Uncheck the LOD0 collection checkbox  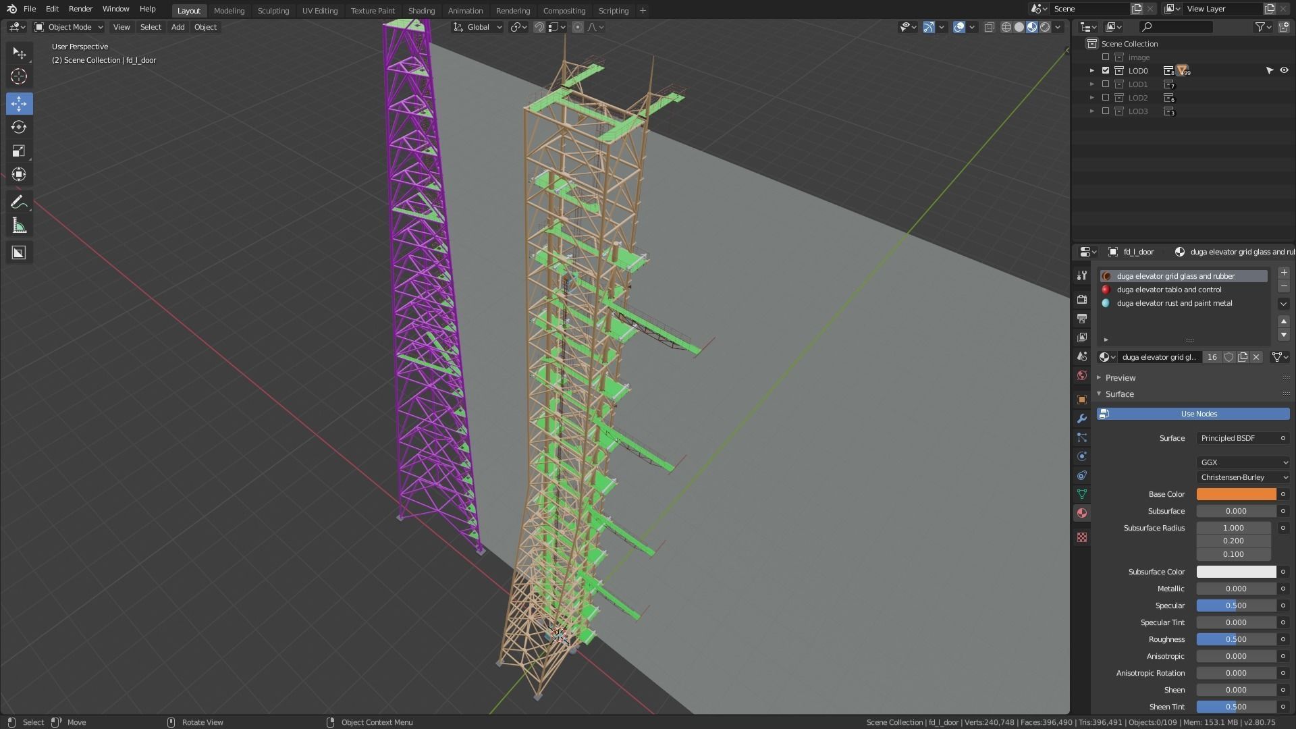coord(1106,71)
